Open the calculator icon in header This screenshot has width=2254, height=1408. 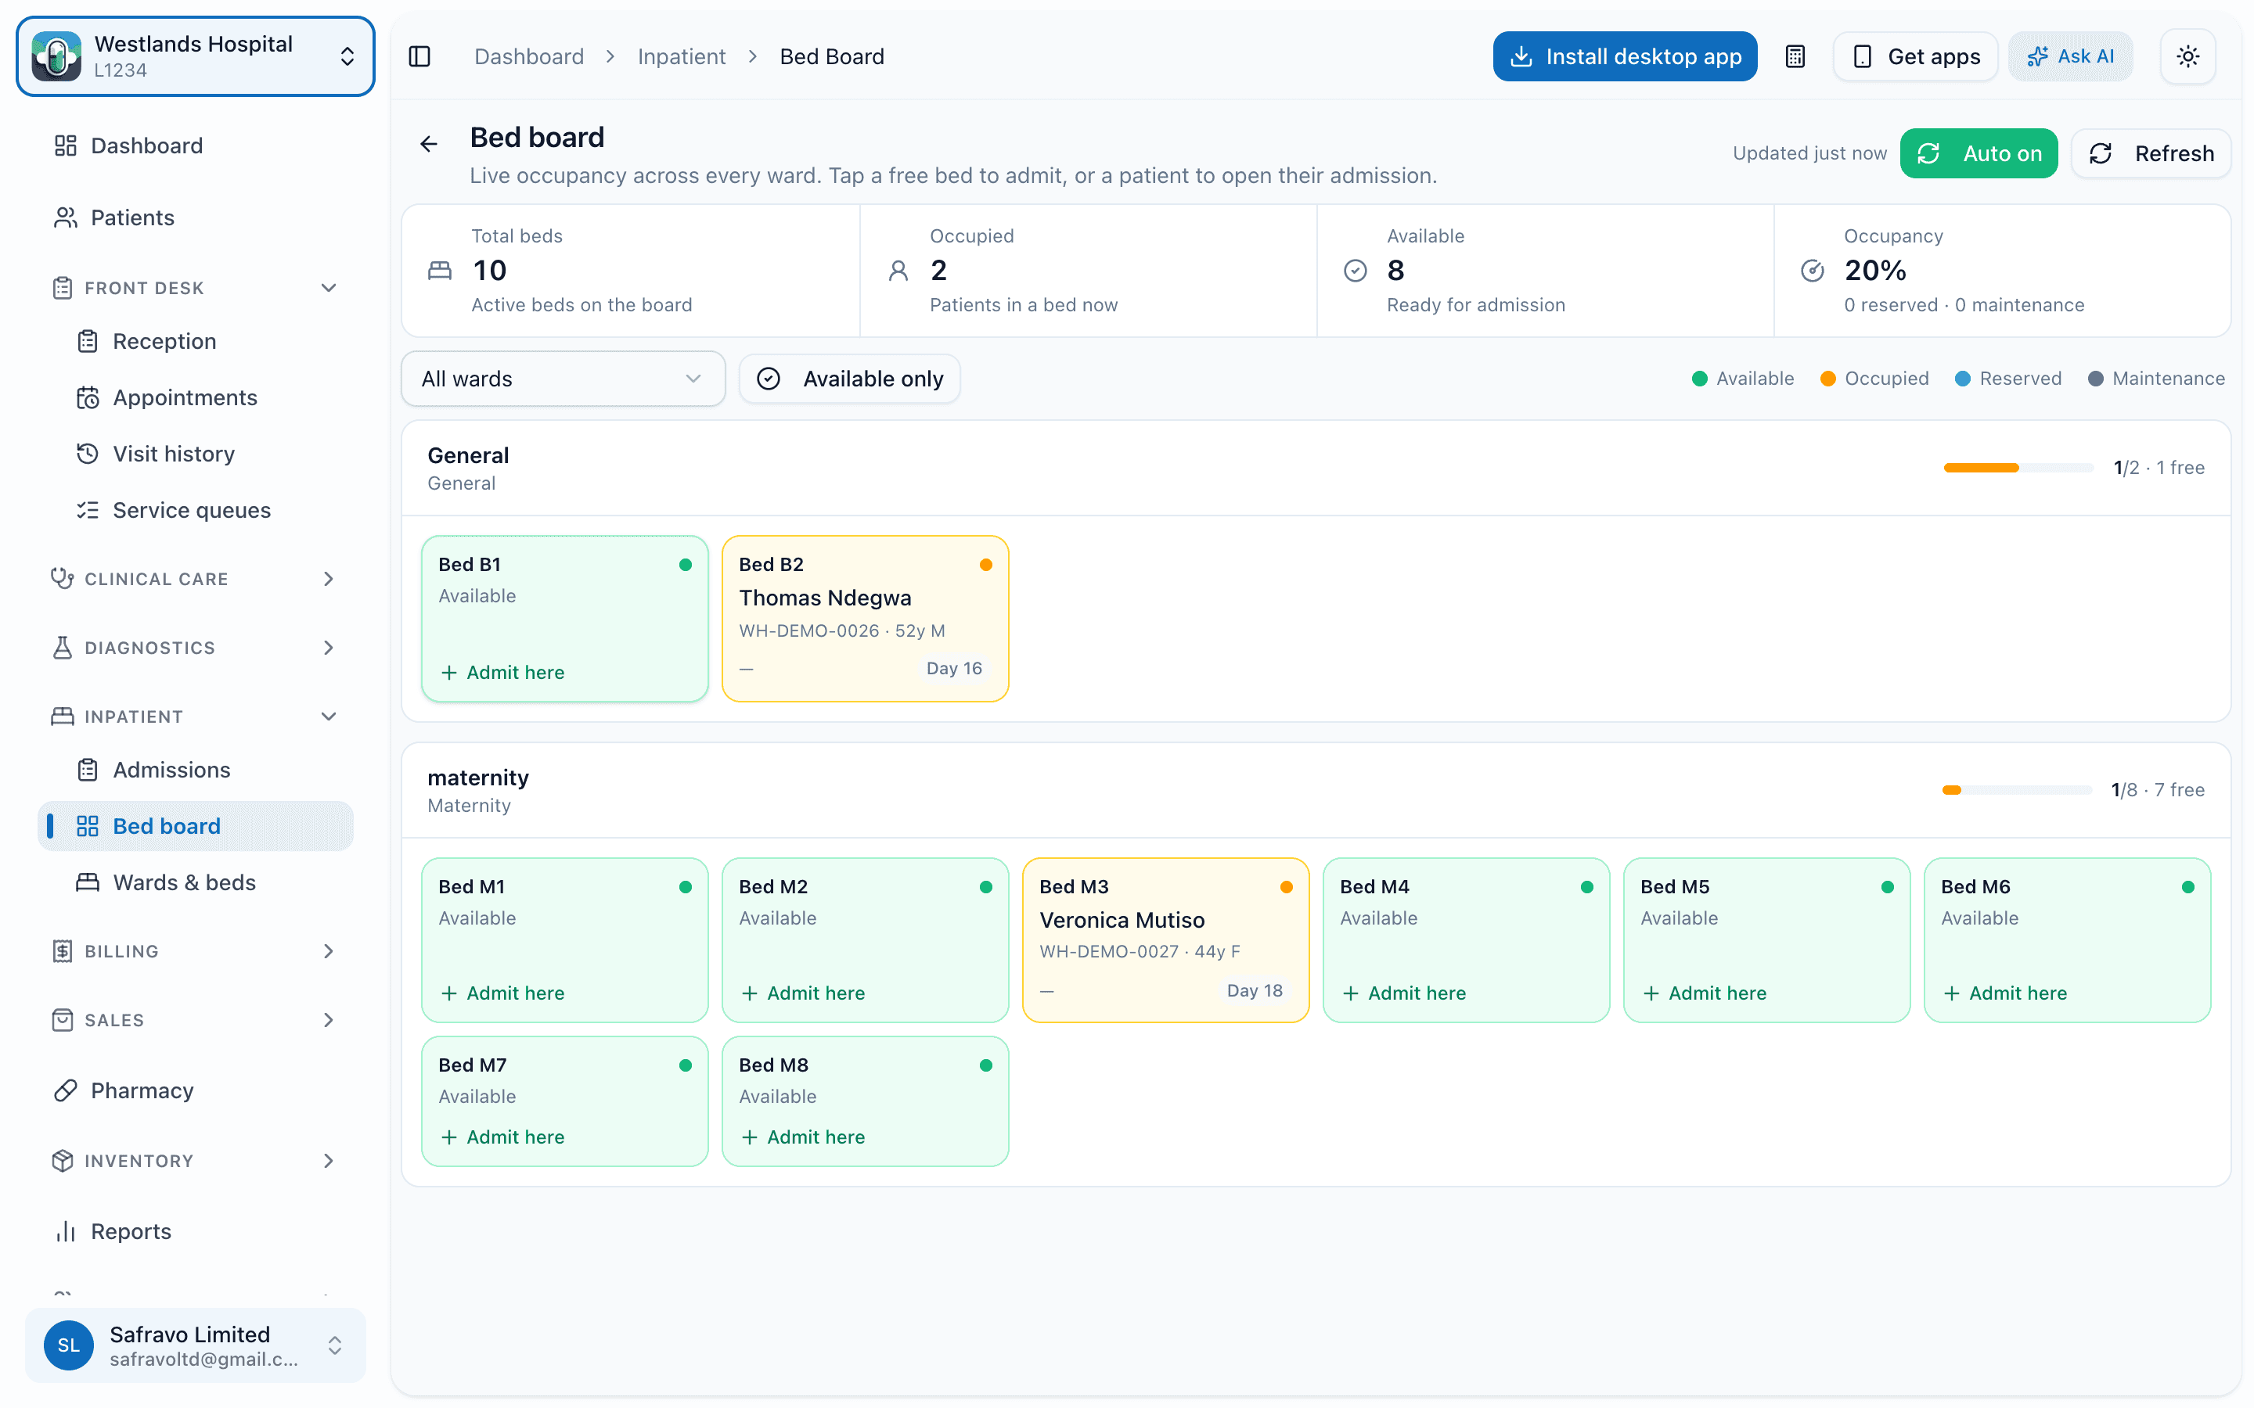coord(1795,57)
